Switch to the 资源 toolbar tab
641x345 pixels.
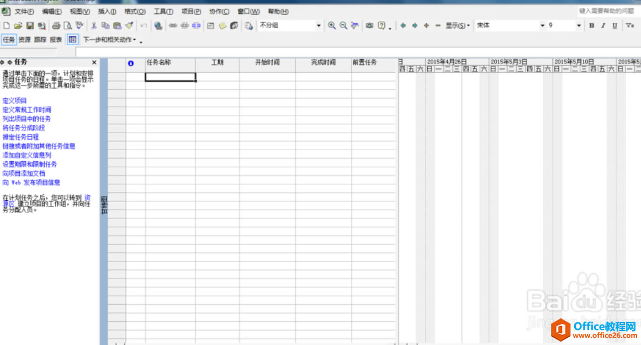pos(24,39)
